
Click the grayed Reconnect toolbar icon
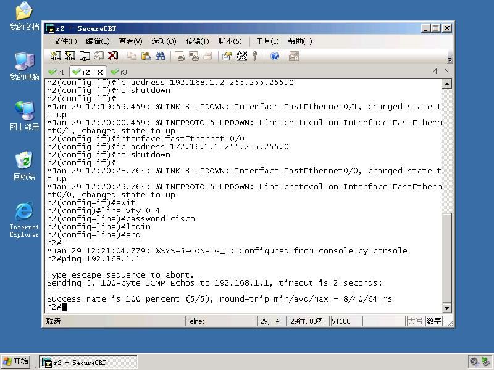[99, 56]
